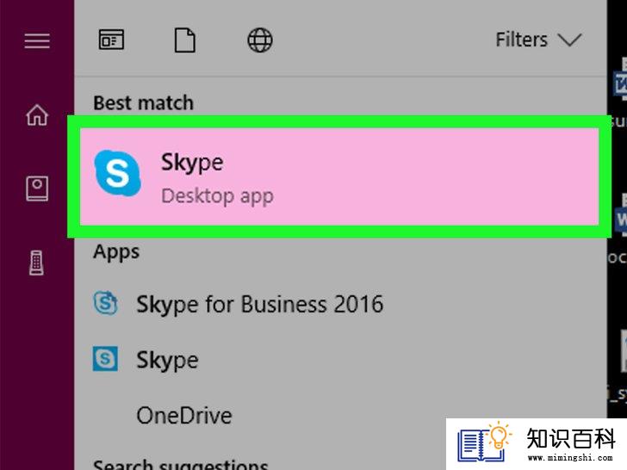Launch the Skype Desktop app best match

coord(339,176)
